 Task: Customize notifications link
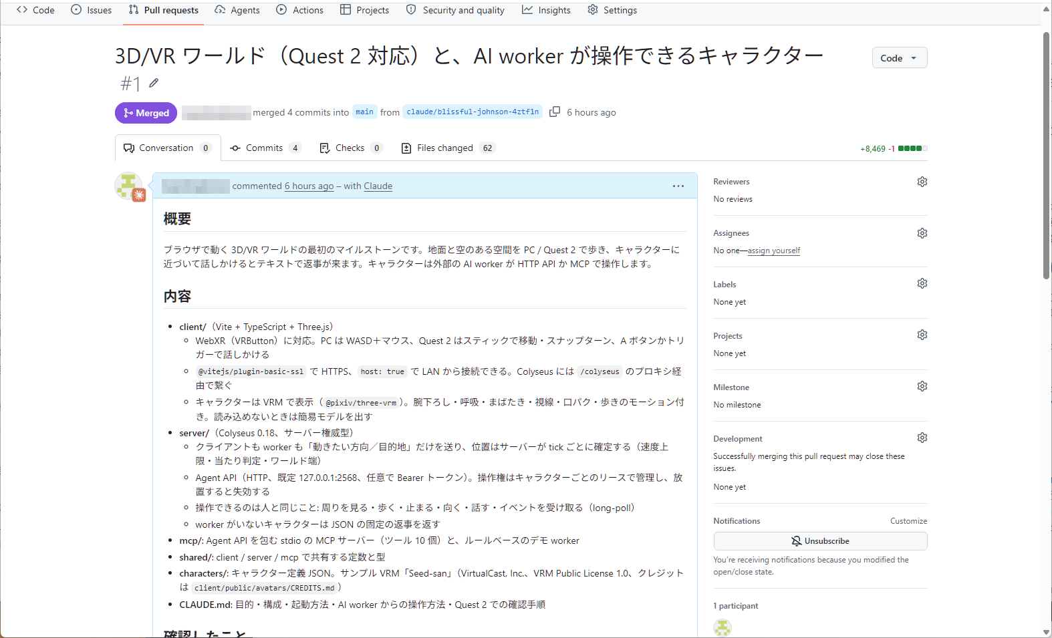[908, 521]
